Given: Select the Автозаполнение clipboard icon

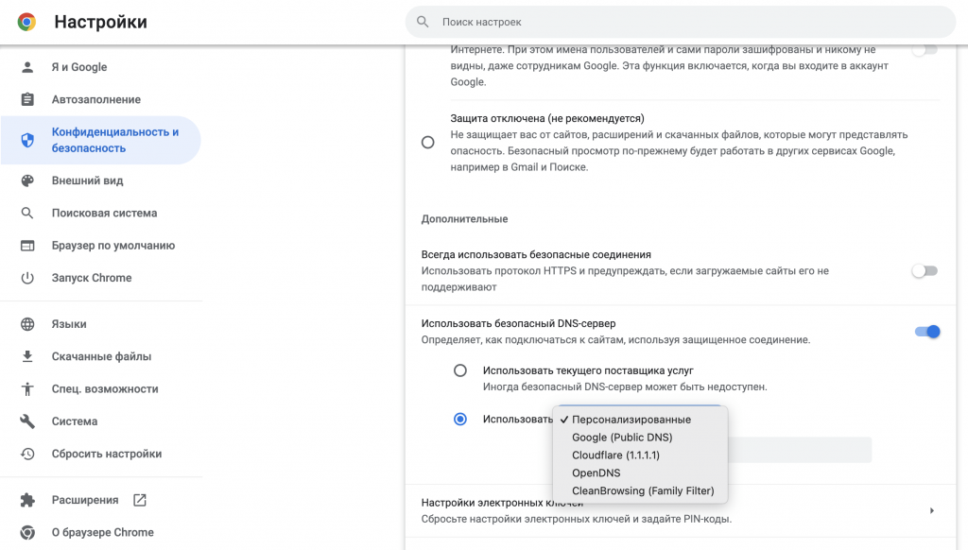Looking at the screenshot, I should pos(27,99).
